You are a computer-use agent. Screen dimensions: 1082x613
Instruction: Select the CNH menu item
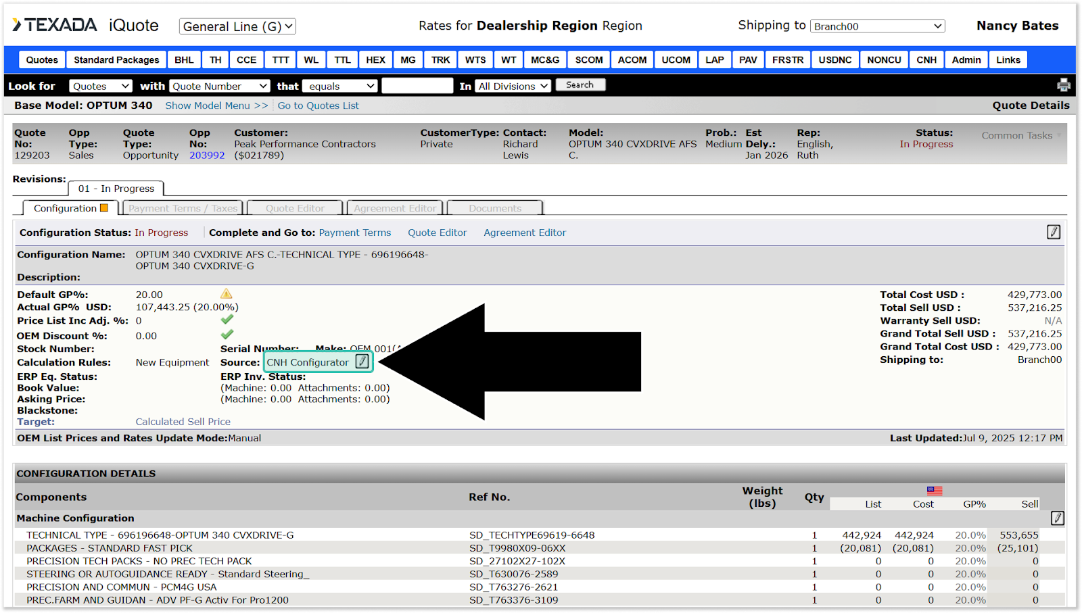(926, 59)
